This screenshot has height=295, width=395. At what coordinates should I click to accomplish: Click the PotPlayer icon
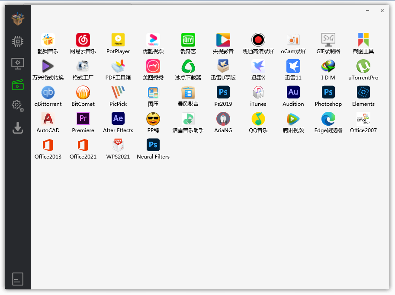[x=118, y=40]
